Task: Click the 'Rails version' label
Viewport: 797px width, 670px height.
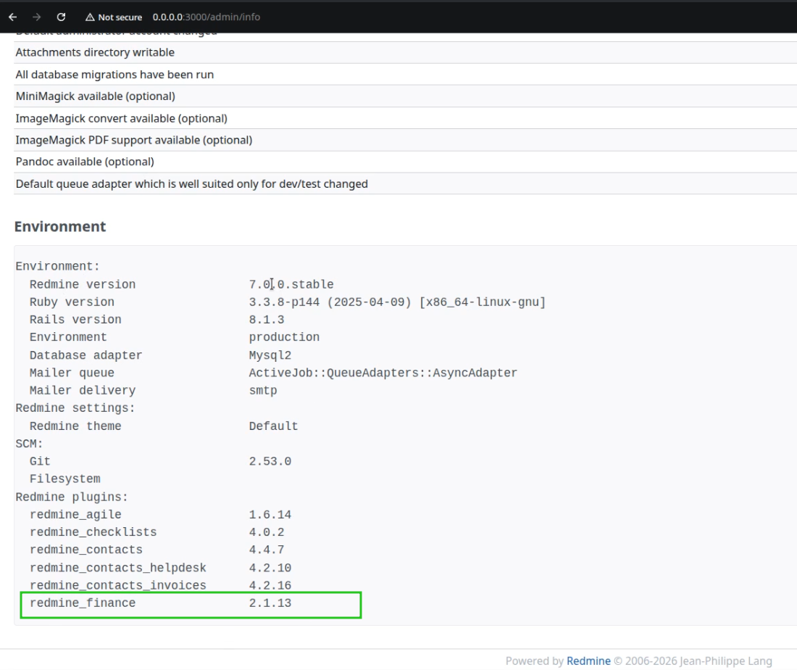Action: pos(75,320)
